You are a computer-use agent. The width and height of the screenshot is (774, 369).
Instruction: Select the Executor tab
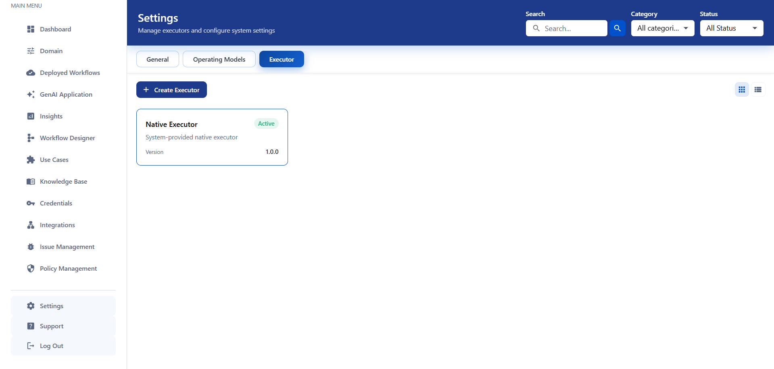click(x=282, y=59)
